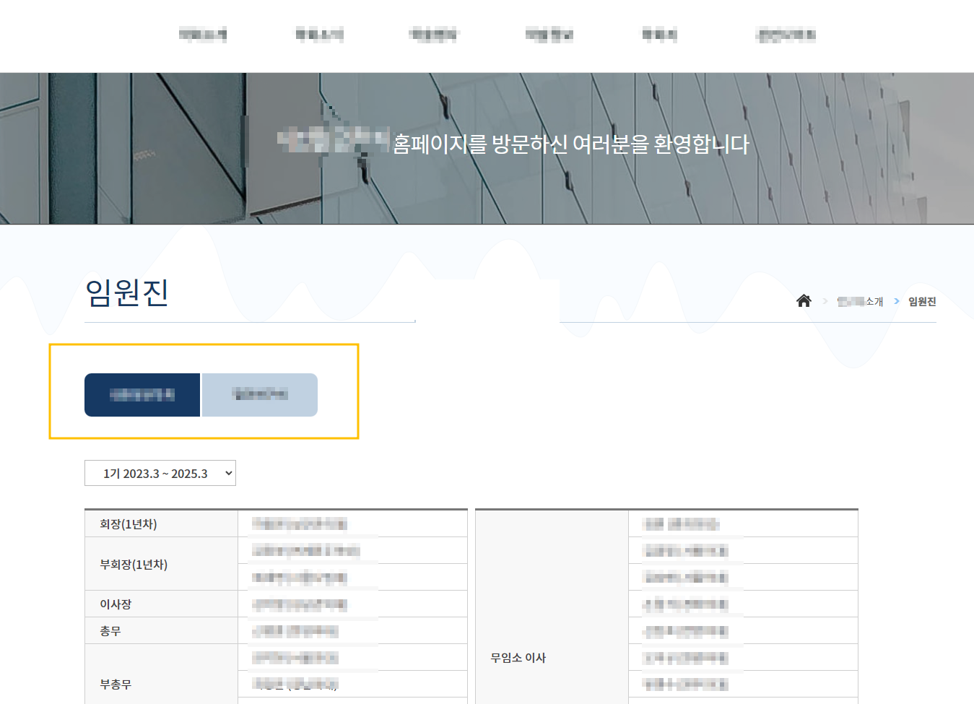Open the fifth top navigation menu item
This screenshot has width=974, height=704.
point(658,35)
